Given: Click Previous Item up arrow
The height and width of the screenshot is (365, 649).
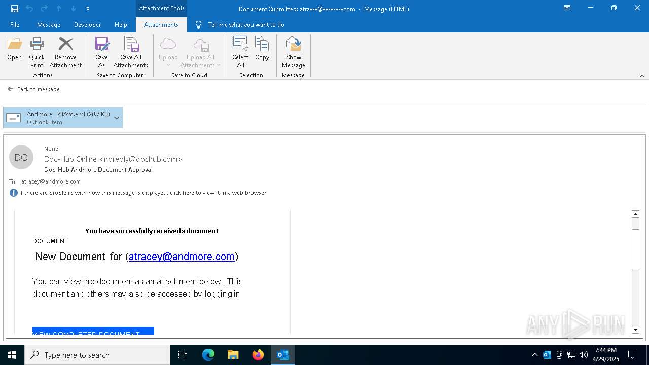Looking at the screenshot, I should point(59,9).
